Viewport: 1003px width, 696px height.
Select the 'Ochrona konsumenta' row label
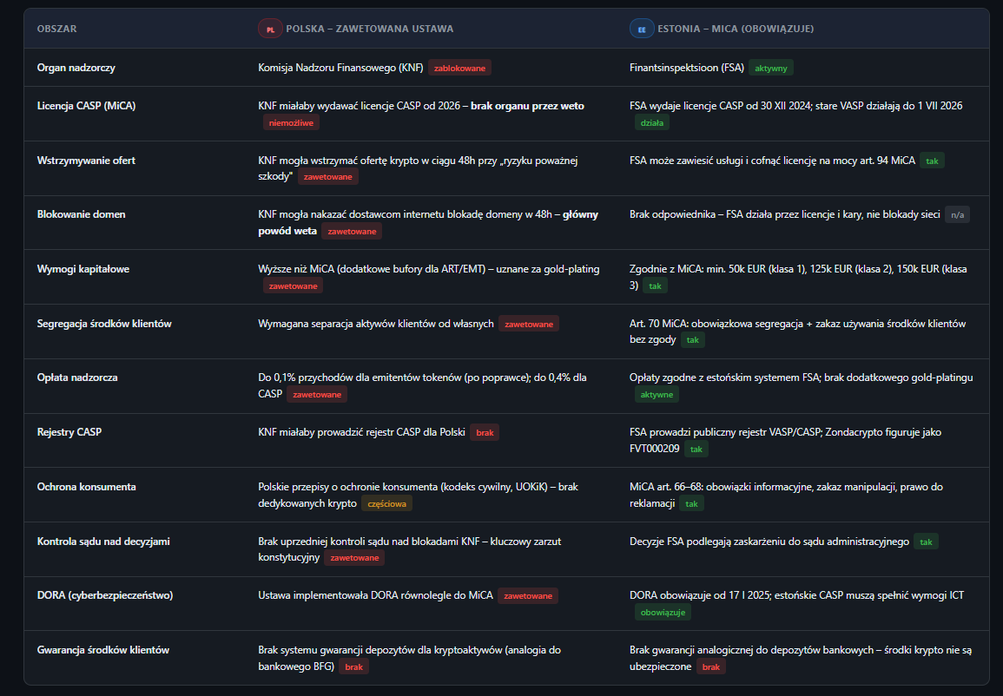click(86, 487)
